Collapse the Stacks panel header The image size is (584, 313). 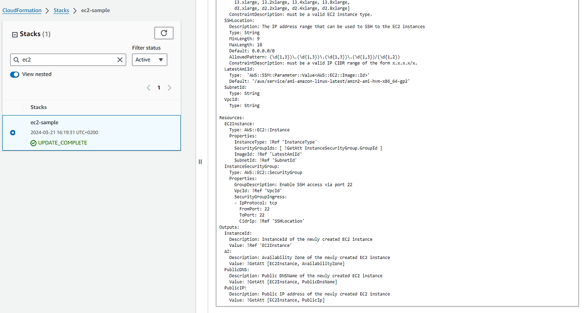[15, 35]
